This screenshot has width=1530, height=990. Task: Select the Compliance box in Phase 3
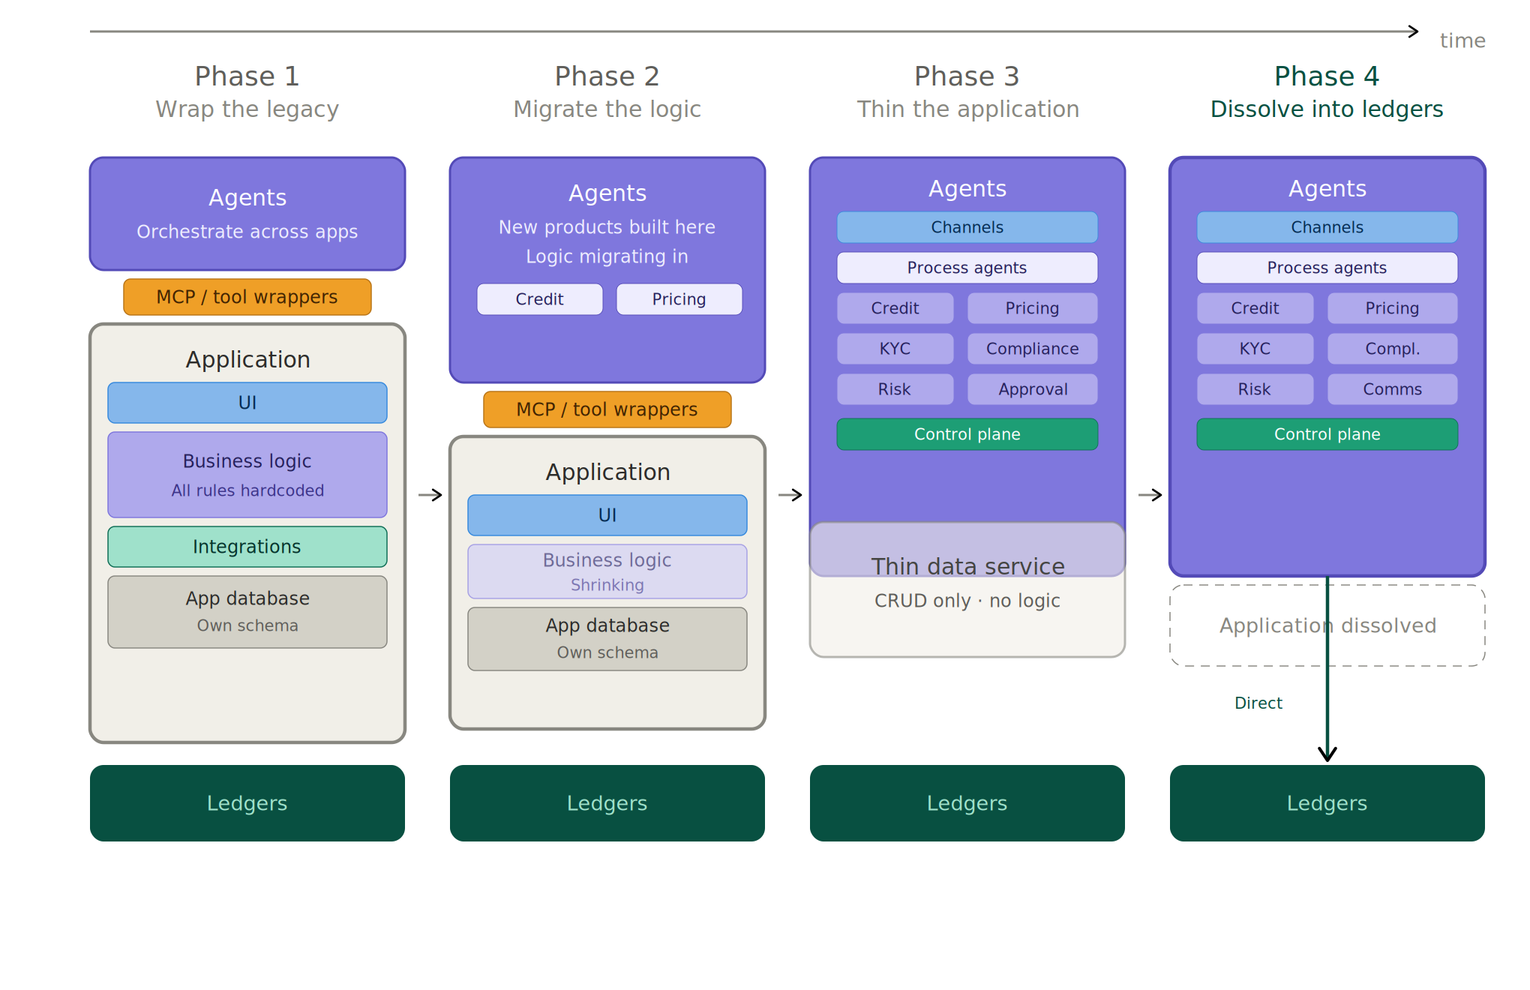[1033, 349]
